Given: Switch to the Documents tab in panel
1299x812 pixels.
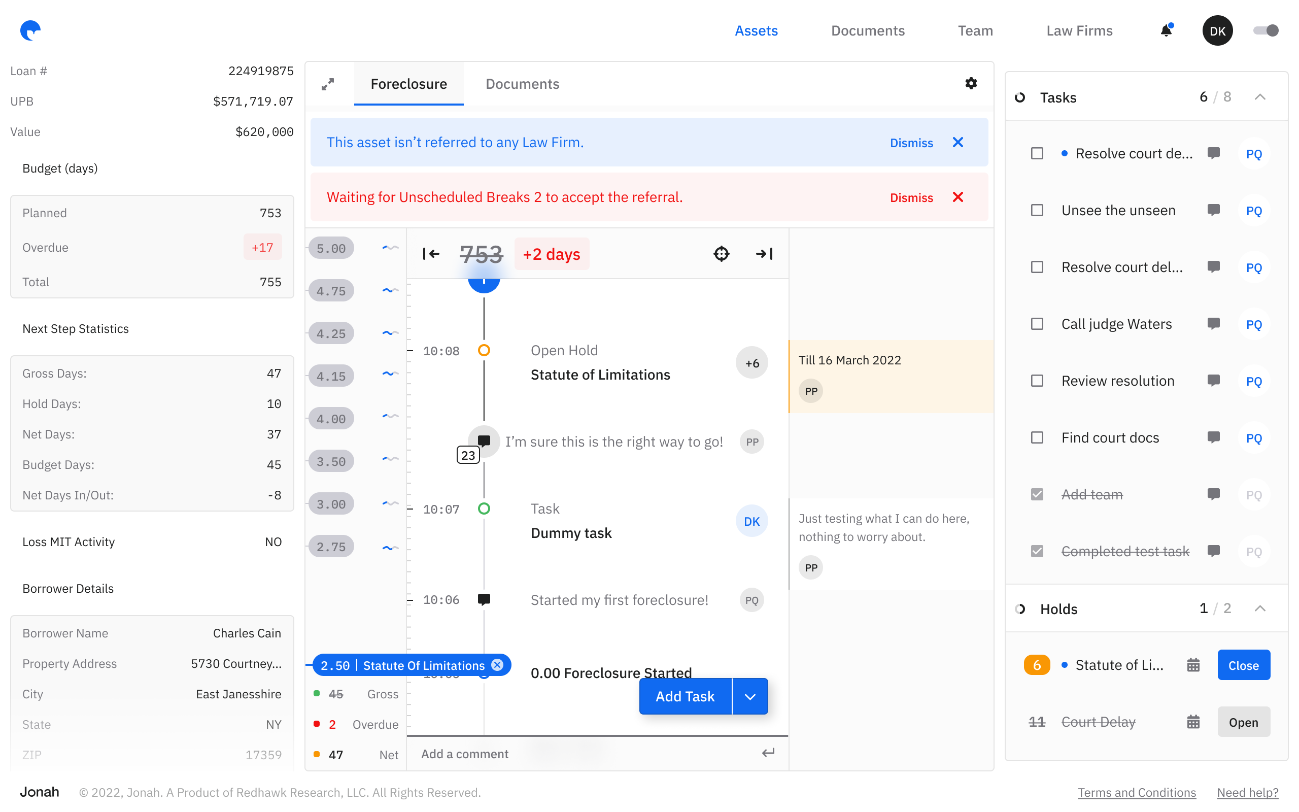Looking at the screenshot, I should pyautogui.click(x=522, y=84).
